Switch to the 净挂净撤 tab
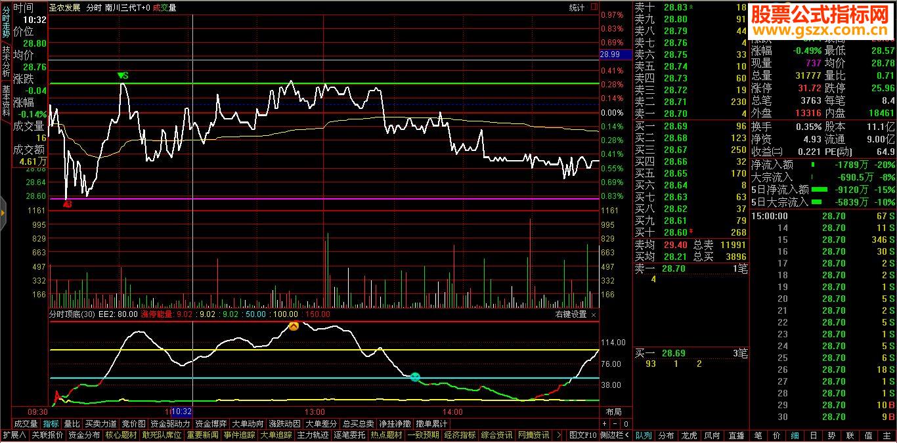The width and height of the screenshot is (897, 443). pyautogui.click(x=395, y=424)
